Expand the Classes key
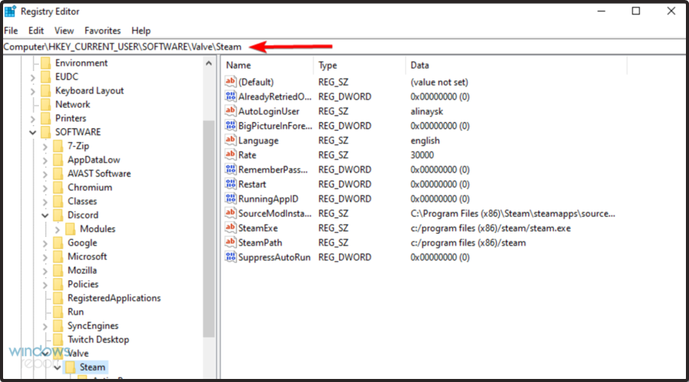Image resolution: width=689 pixels, height=382 pixels. click(45, 201)
